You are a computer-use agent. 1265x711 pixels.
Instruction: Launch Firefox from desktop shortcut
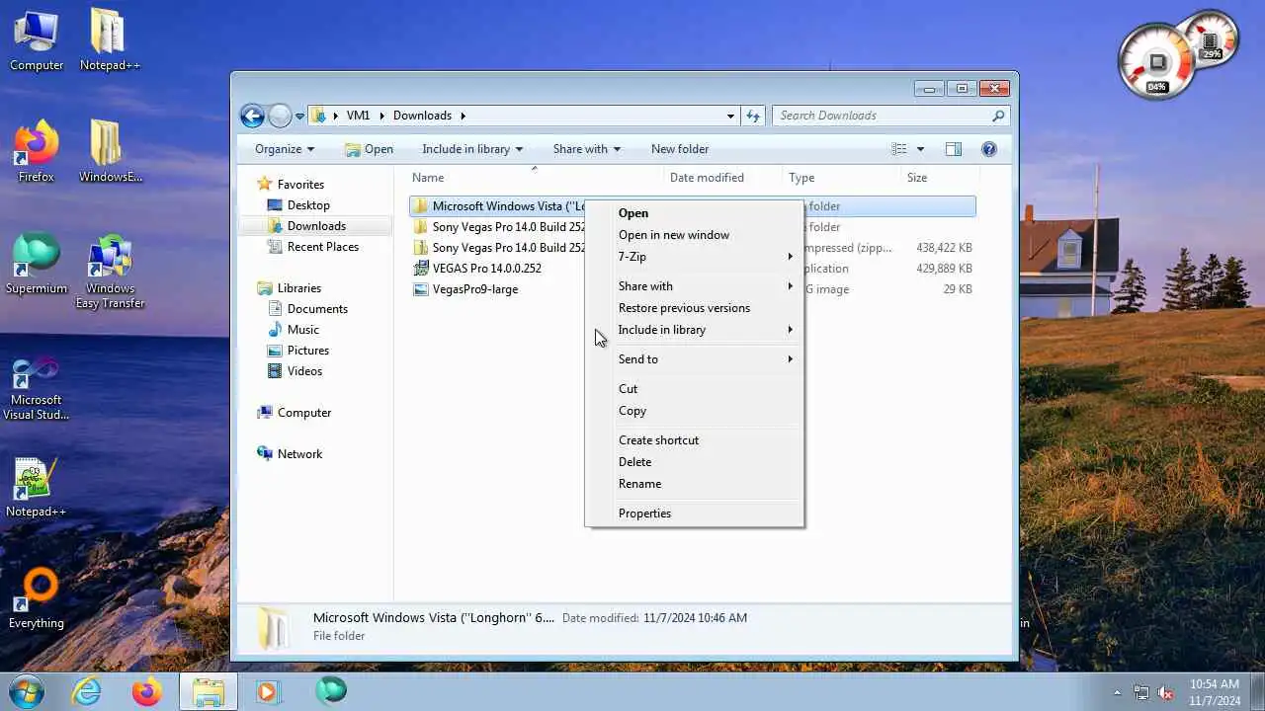click(x=37, y=151)
